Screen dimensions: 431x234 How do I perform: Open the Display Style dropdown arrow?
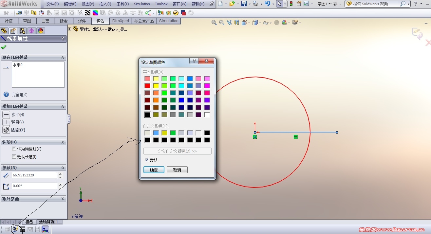[x=260, y=23]
